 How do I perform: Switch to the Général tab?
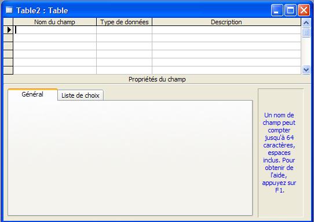click(x=32, y=94)
